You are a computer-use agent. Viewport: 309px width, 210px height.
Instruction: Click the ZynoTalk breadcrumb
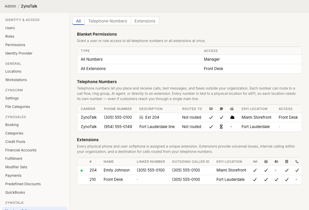click(x=29, y=6)
